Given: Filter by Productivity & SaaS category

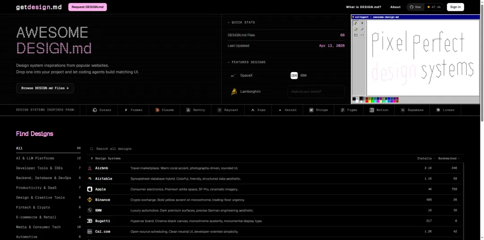Looking at the screenshot, I should tap(48, 188).
